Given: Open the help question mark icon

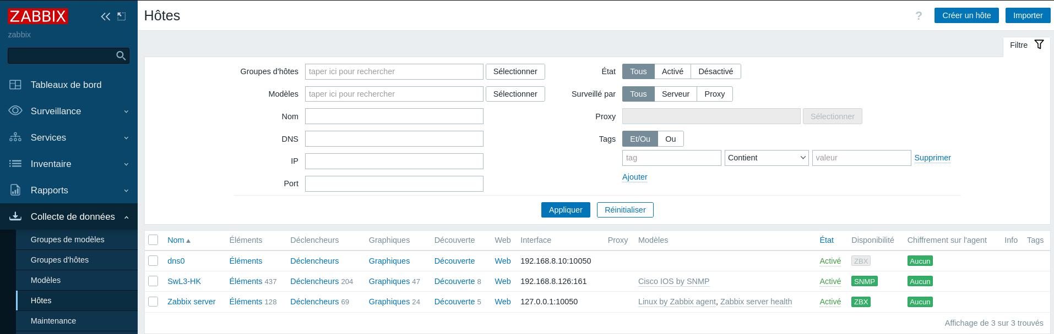Looking at the screenshot, I should [x=919, y=16].
